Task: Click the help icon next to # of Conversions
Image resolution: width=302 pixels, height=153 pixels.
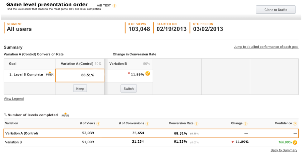Action: 147,124
